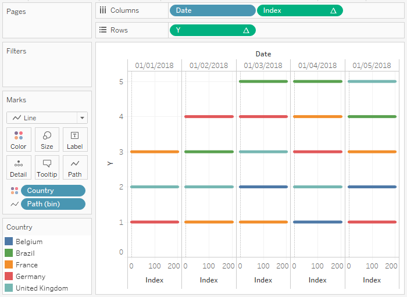Open the Path mark card
The height and width of the screenshot is (297, 407).
pyautogui.click(x=75, y=167)
